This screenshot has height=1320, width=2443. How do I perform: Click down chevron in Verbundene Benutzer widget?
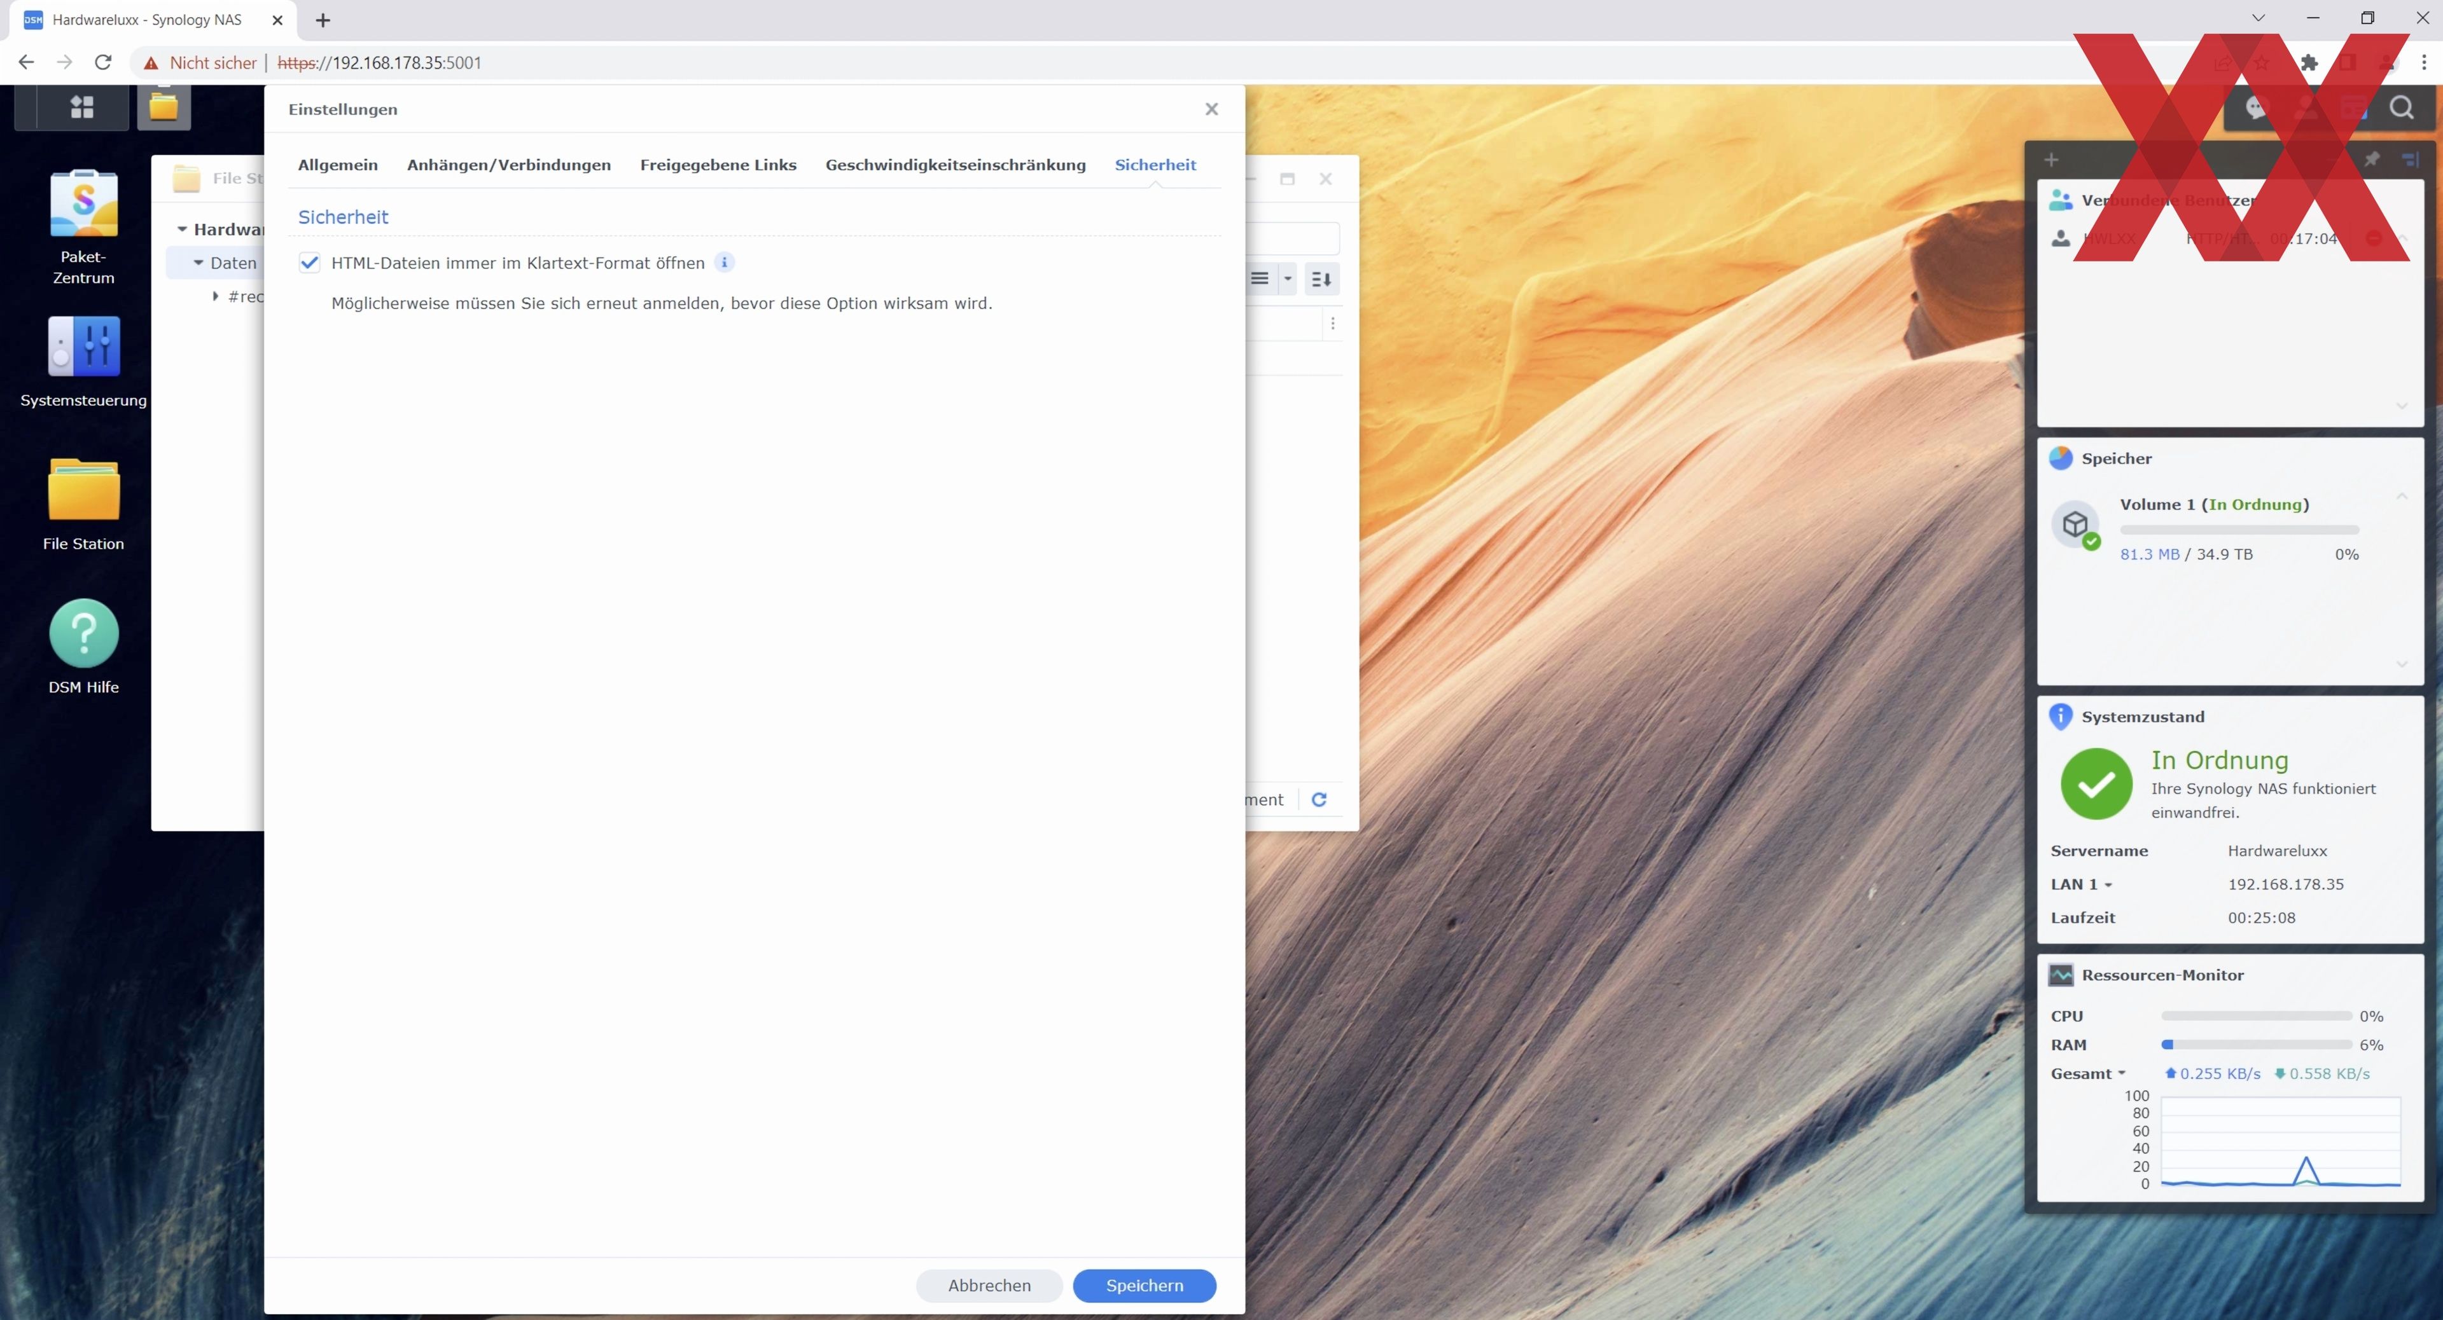2402,406
